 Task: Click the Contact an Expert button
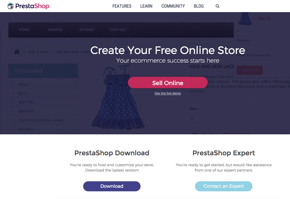coord(224,186)
